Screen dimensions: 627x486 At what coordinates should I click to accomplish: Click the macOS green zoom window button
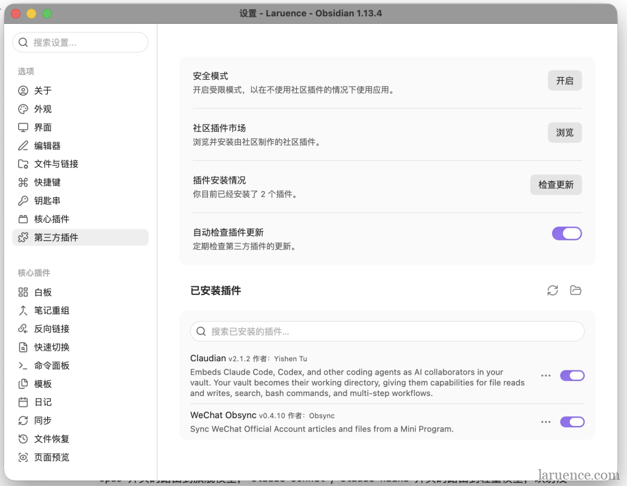point(47,13)
